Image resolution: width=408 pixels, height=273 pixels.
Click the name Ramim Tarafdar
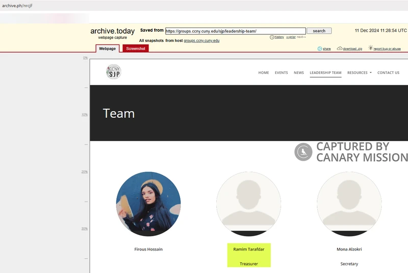point(249,249)
